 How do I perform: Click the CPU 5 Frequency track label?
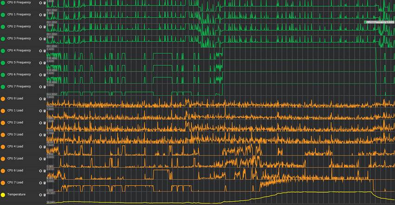tap(19, 62)
